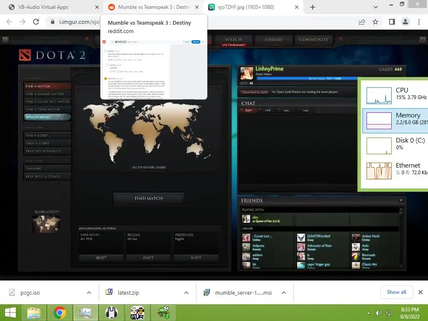Click WATCH in the Dota 2 top menu
This screenshot has height=321, width=428.
pos(234,40)
